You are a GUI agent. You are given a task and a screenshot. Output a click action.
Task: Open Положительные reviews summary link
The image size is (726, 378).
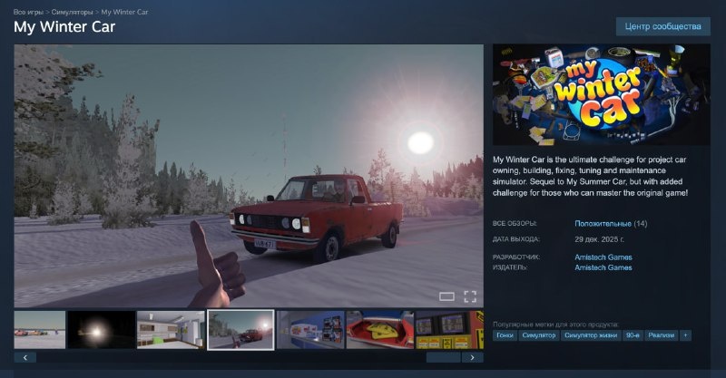(x=603, y=224)
